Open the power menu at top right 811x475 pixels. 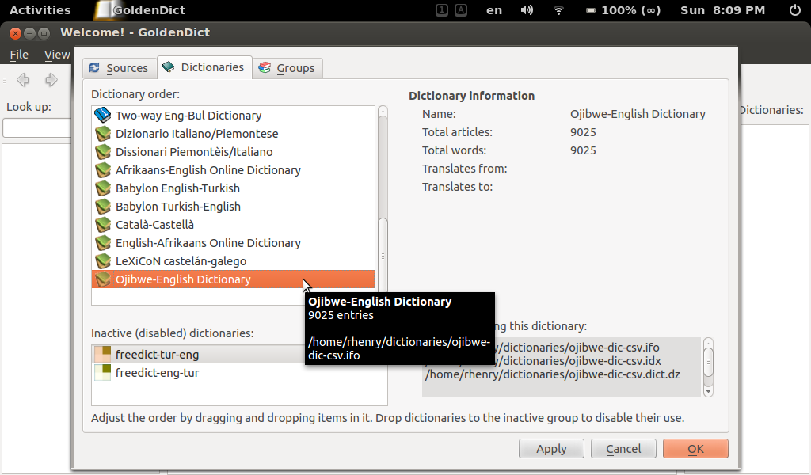(x=796, y=10)
